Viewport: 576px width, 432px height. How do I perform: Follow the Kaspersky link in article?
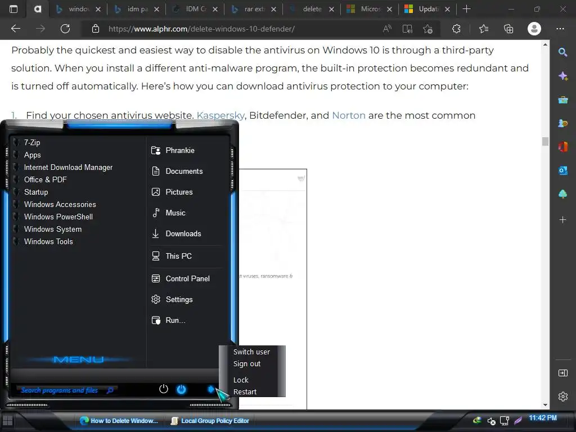[220, 115]
